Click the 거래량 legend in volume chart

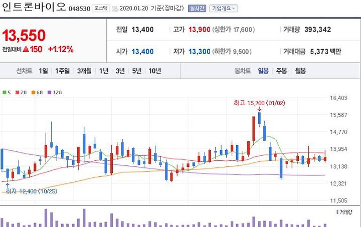click(344, 212)
